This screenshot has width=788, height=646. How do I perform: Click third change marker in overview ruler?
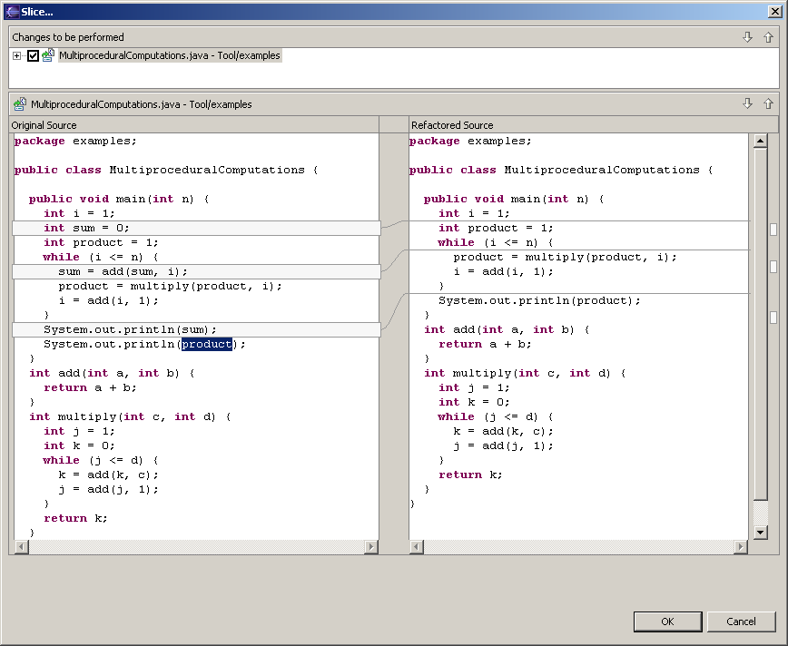pyautogui.click(x=773, y=317)
